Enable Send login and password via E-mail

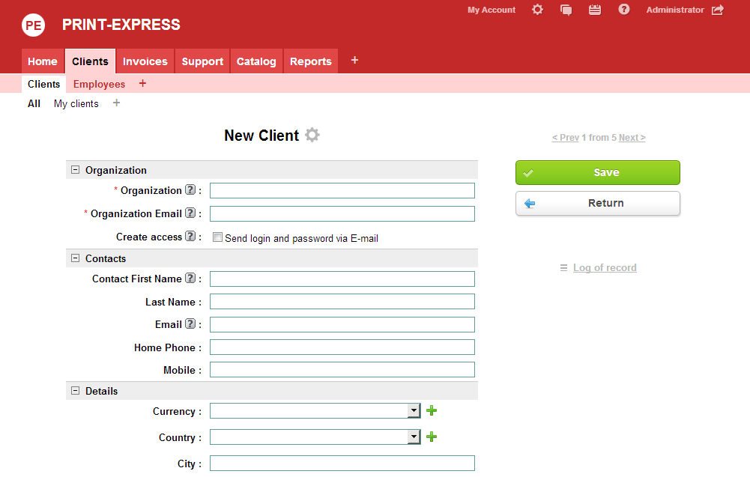pos(217,237)
